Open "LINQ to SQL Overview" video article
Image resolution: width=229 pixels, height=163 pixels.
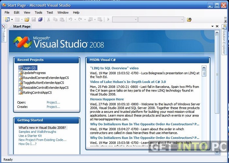click(114, 68)
